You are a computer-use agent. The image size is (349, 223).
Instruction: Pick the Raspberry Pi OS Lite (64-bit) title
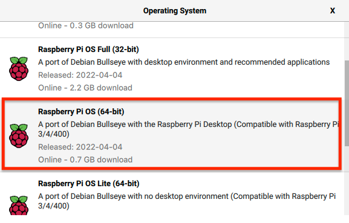coord(88,184)
